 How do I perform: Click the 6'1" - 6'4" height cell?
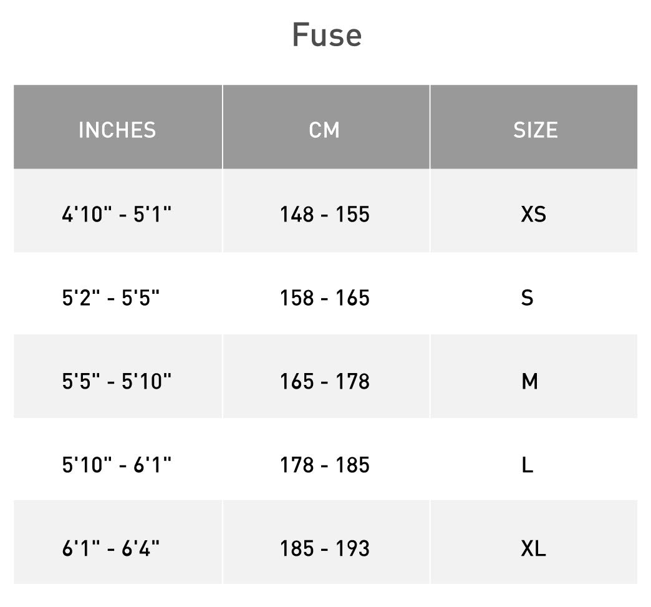[x=111, y=548]
